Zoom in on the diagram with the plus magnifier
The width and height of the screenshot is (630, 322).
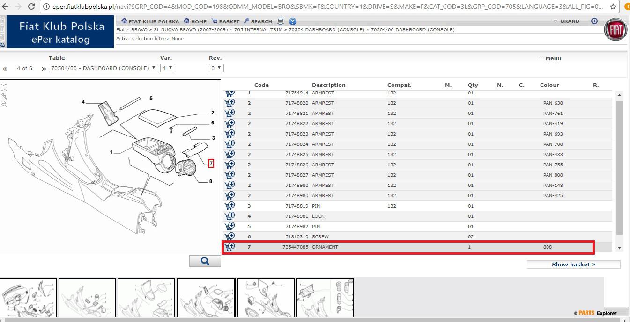pos(4,97)
